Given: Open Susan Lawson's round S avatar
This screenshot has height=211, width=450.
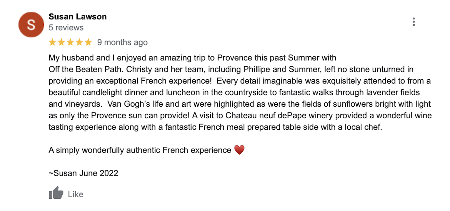Looking at the screenshot, I should pos(31,24).
